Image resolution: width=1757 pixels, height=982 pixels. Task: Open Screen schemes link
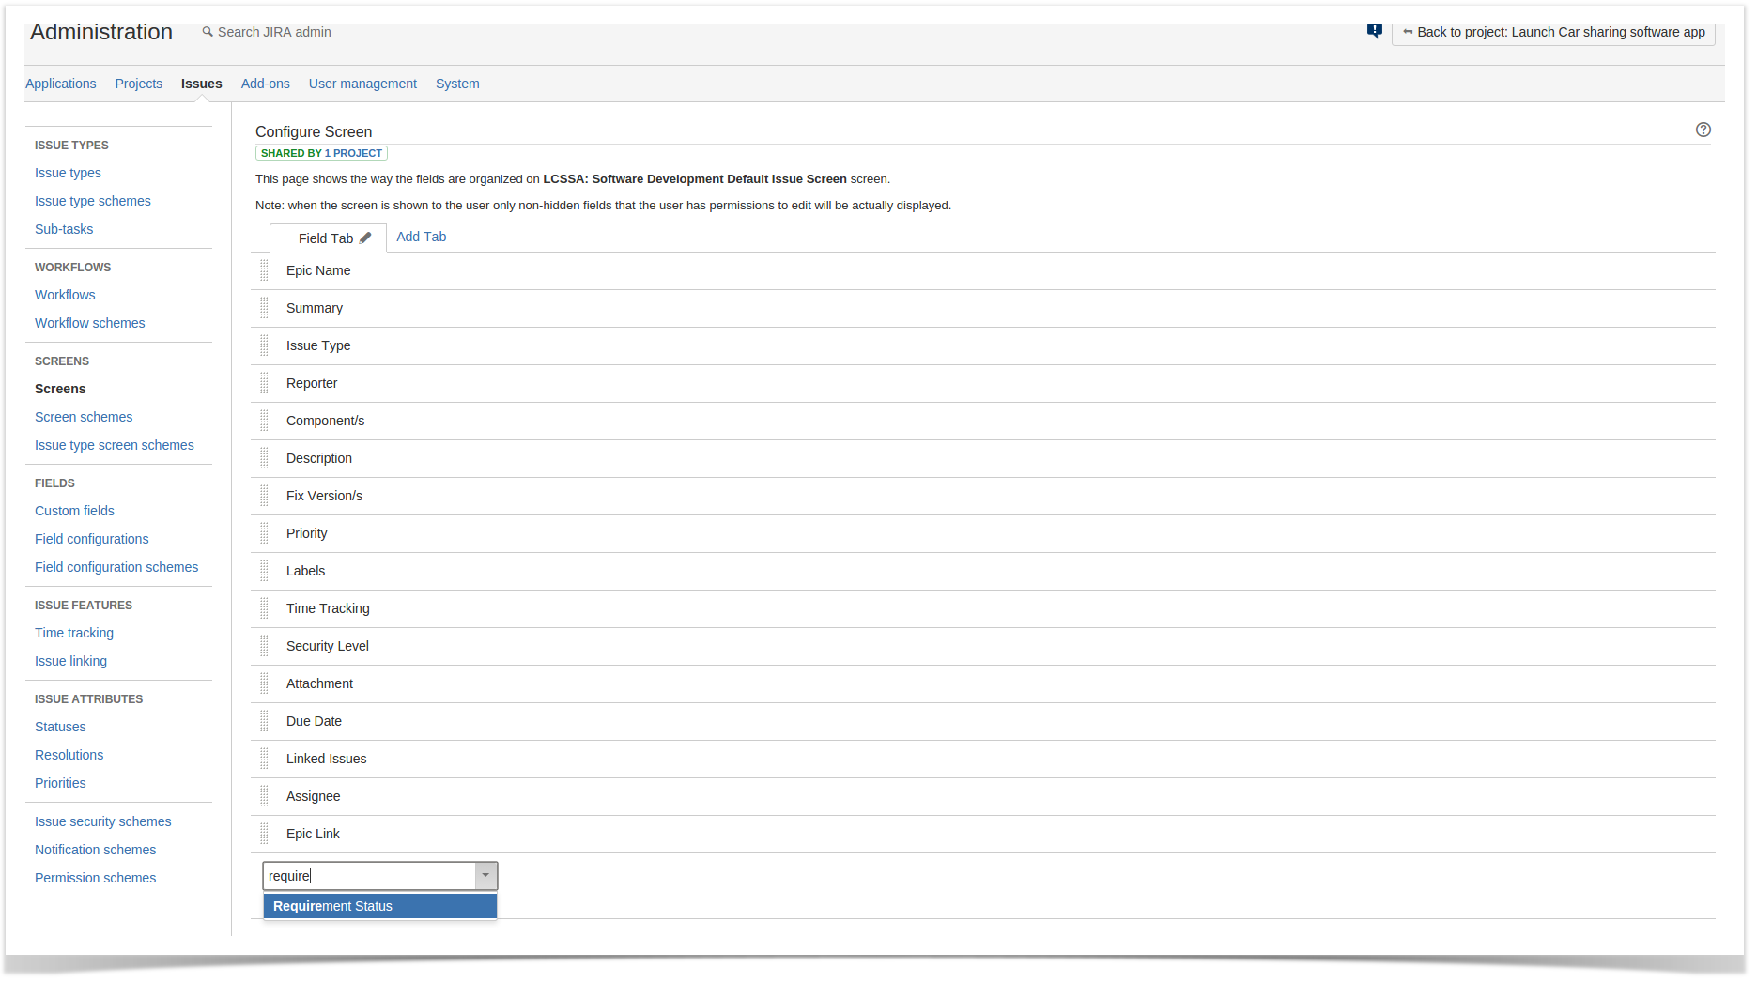point(84,417)
